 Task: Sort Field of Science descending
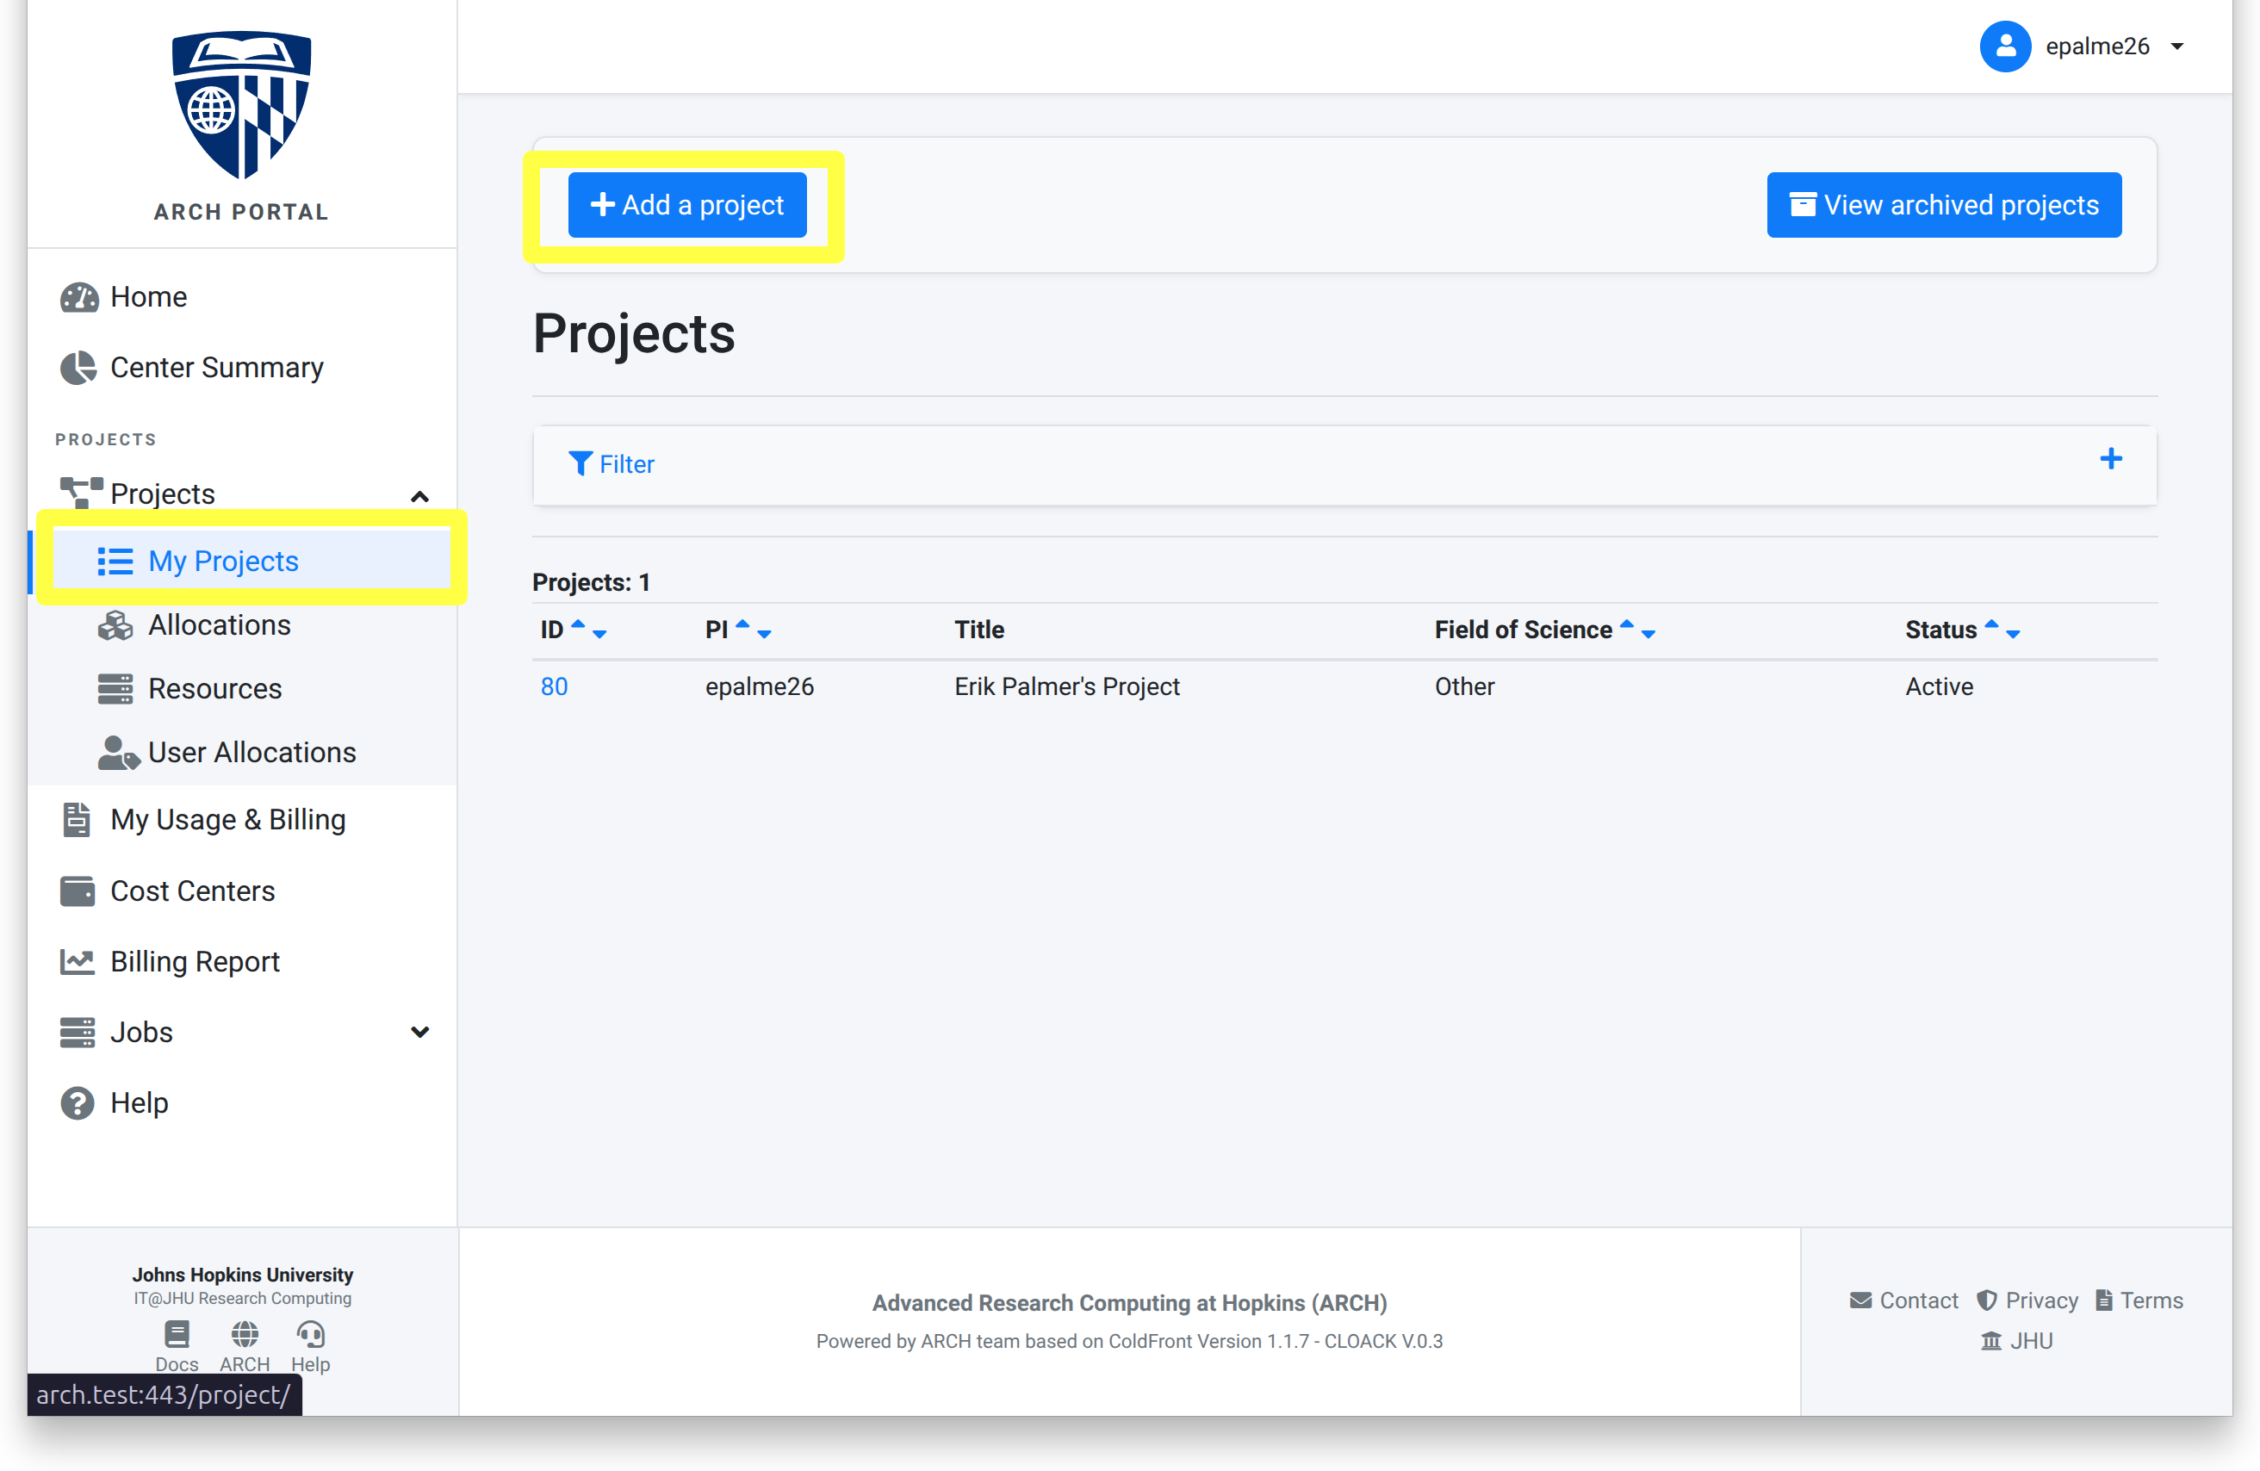coord(1648,635)
